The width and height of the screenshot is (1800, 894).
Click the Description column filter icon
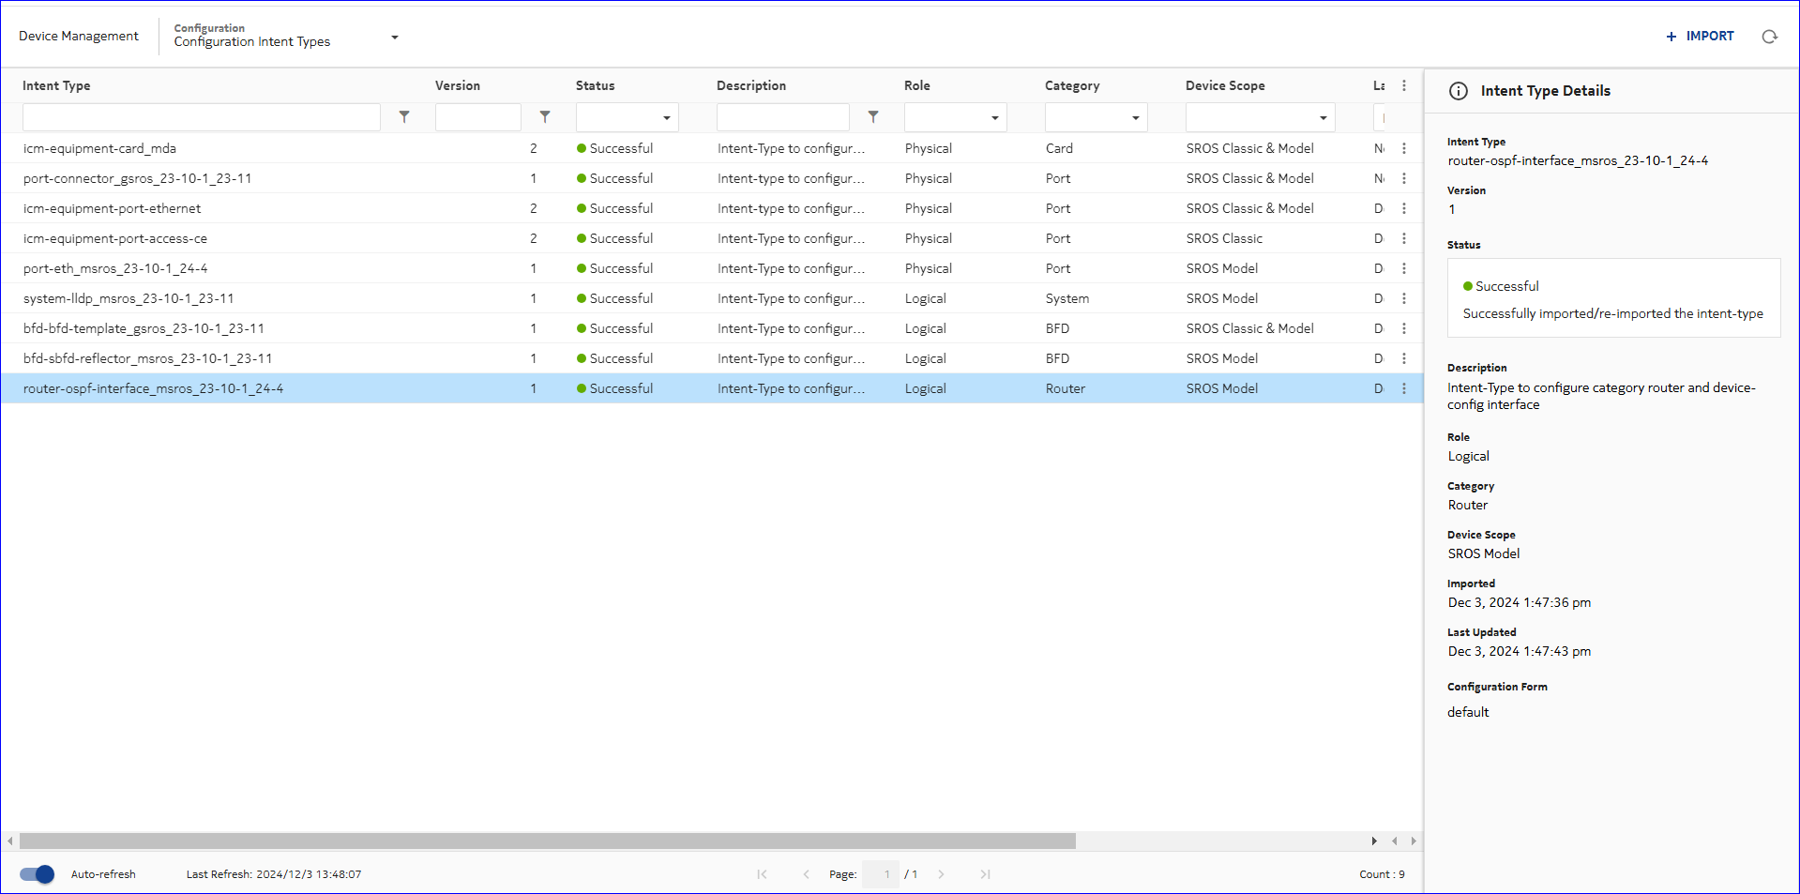coord(873,117)
